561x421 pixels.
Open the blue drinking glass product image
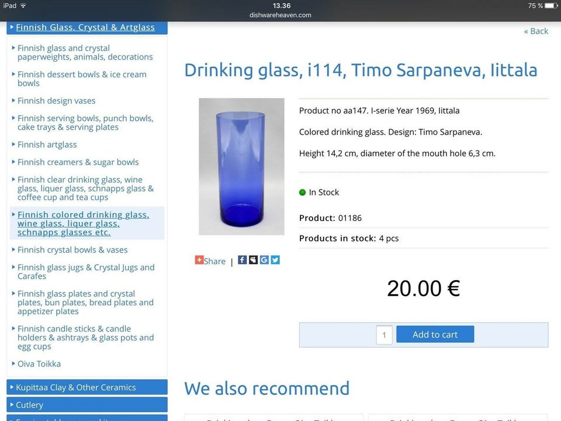241,167
